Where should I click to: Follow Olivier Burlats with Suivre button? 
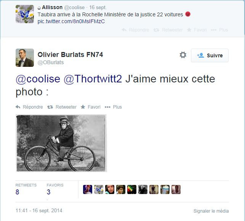[210, 55]
